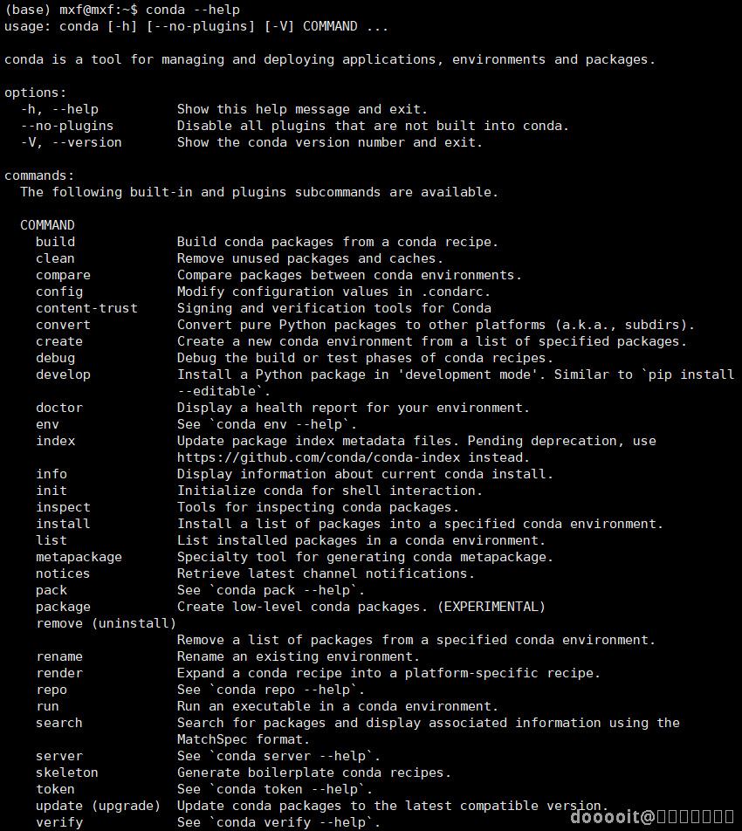The width and height of the screenshot is (742, 831).
Task: Click the 'COMMAND' section heading
Action: 47,225
